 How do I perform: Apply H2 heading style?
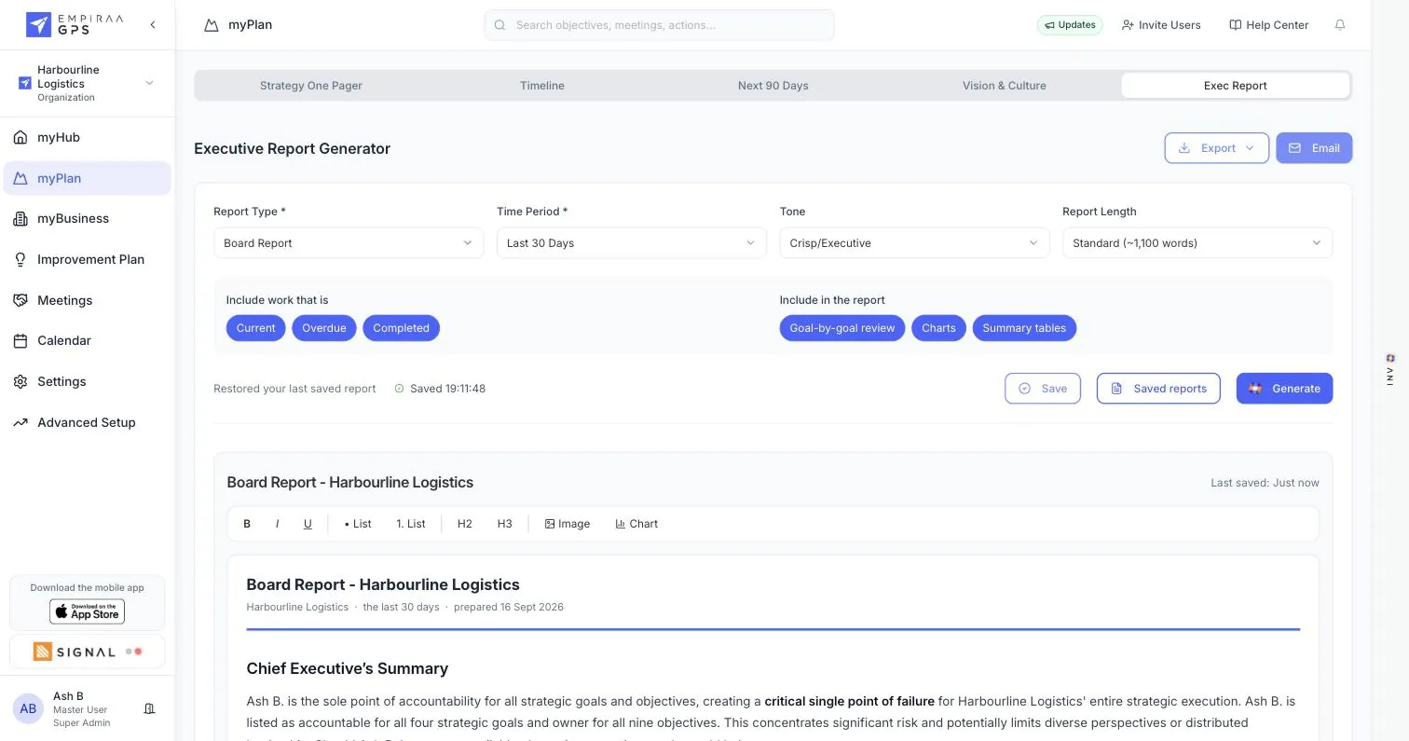click(465, 524)
